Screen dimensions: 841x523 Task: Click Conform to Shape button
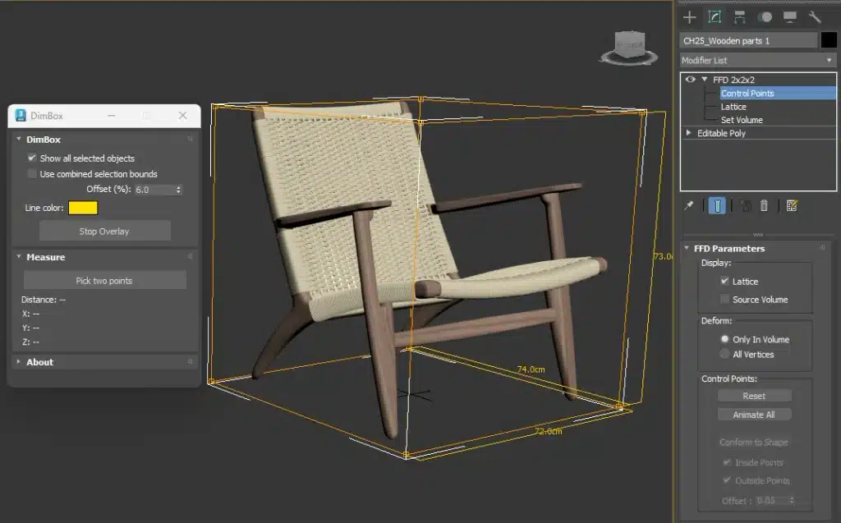click(754, 442)
